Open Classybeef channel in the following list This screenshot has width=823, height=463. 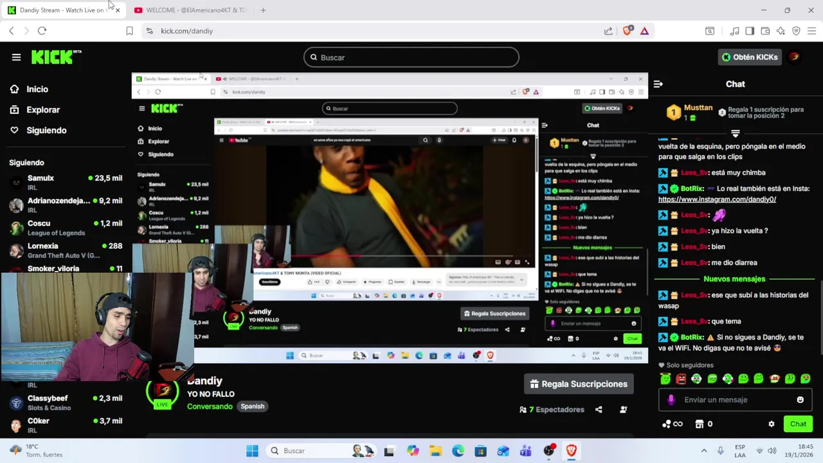(x=64, y=403)
